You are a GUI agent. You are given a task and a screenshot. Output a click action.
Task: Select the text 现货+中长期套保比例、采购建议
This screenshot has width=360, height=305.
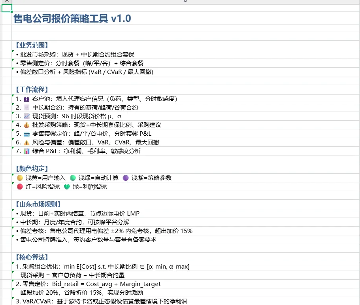[x=117, y=125]
